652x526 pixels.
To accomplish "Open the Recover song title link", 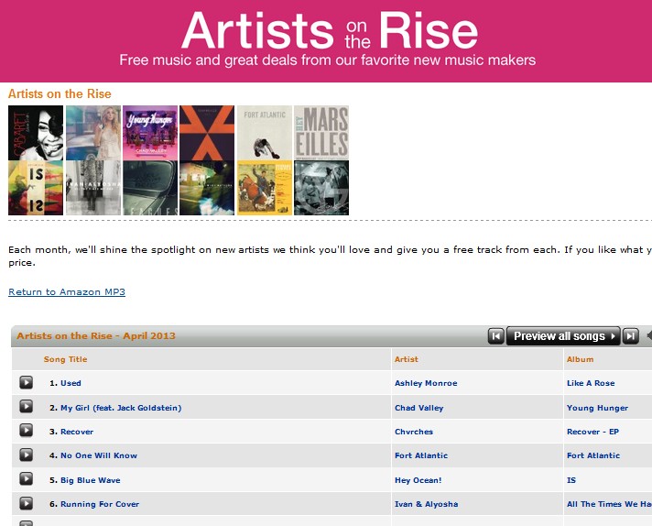I will [77, 432].
